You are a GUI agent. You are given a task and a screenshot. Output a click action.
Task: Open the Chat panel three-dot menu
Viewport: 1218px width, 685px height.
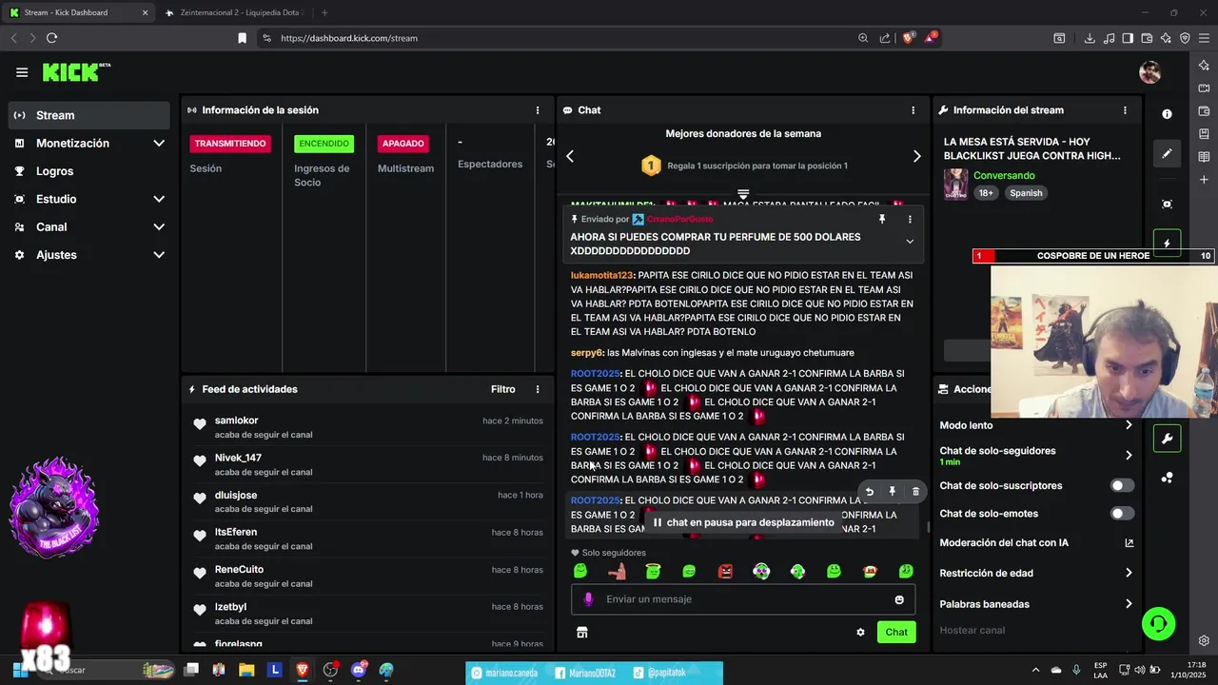(x=913, y=110)
